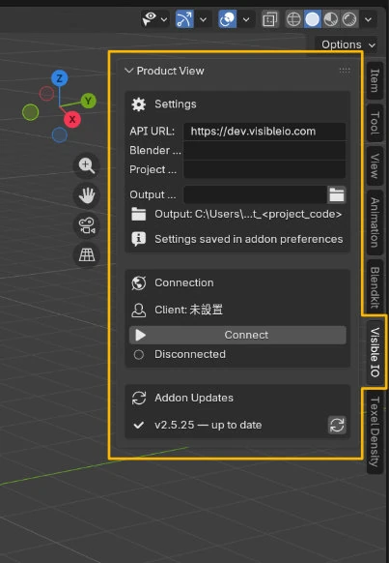389x563 pixels.
Task: Click the negative Z axis gizmo circle
Action: [x=60, y=135]
